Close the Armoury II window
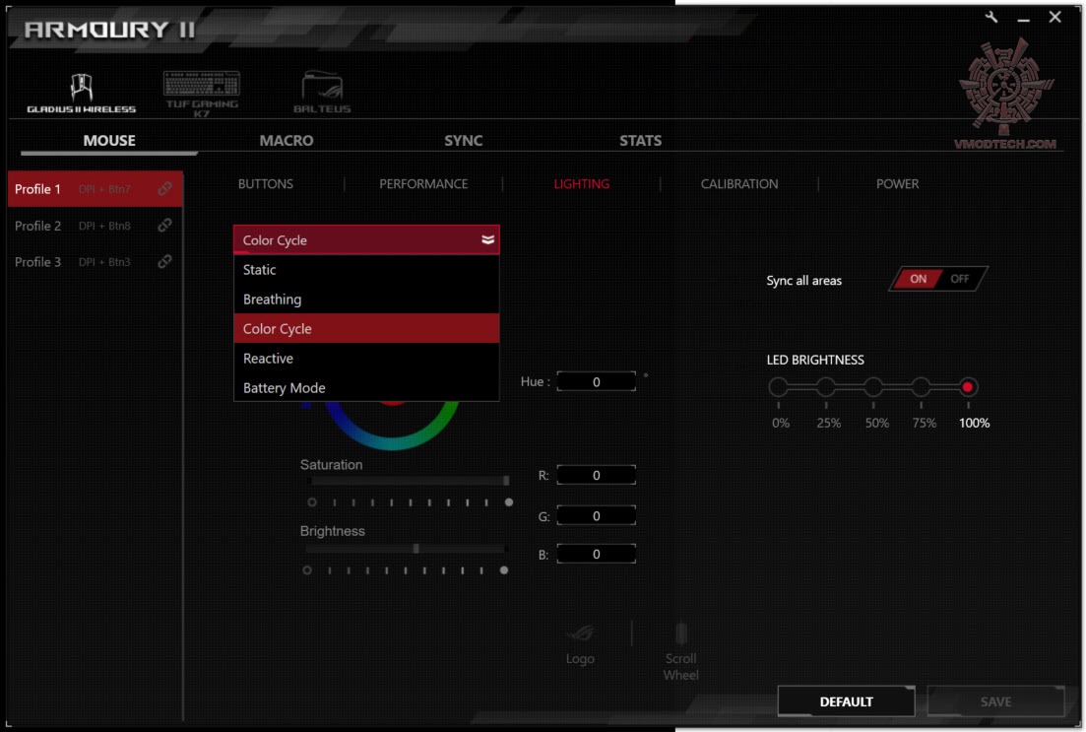Image resolution: width=1086 pixels, height=732 pixels. pyautogui.click(x=1054, y=17)
